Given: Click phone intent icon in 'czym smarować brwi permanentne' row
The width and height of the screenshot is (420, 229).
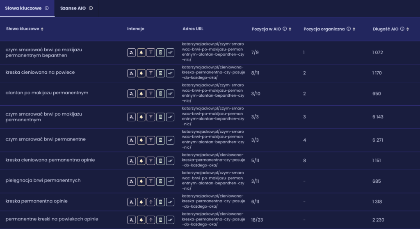Looking at the screenshot, I should coord(160,140).
